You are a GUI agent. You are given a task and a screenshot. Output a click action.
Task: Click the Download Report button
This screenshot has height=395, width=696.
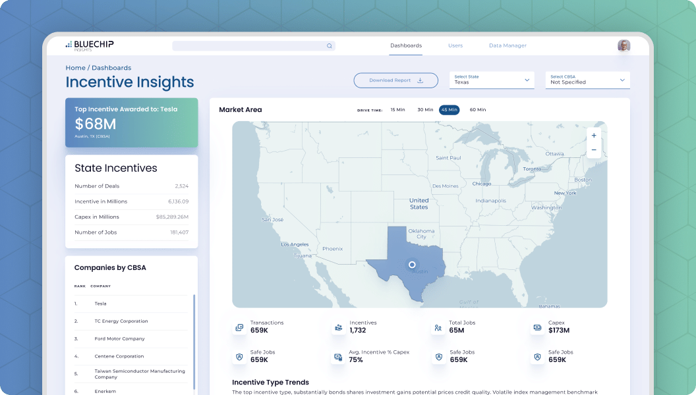pyautogui.click(x=396, y=80)
